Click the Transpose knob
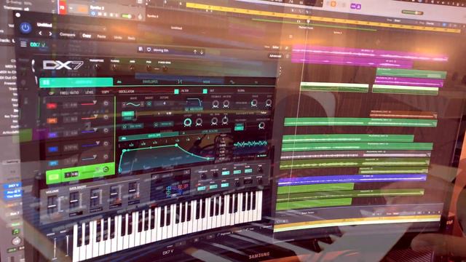 [97, 68]
